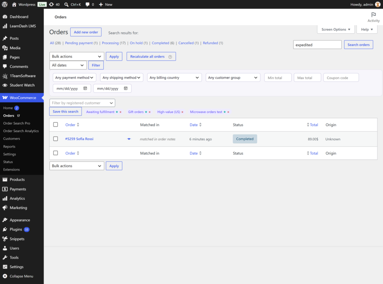Open Order Search Analytics submenu item

(21, 131)
